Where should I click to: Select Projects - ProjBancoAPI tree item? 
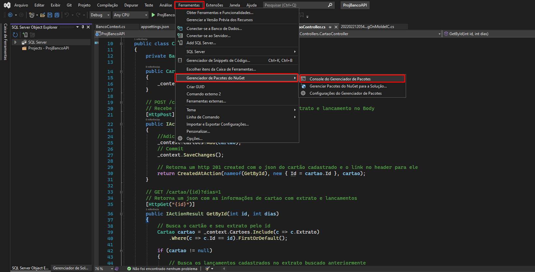[49, 48]
